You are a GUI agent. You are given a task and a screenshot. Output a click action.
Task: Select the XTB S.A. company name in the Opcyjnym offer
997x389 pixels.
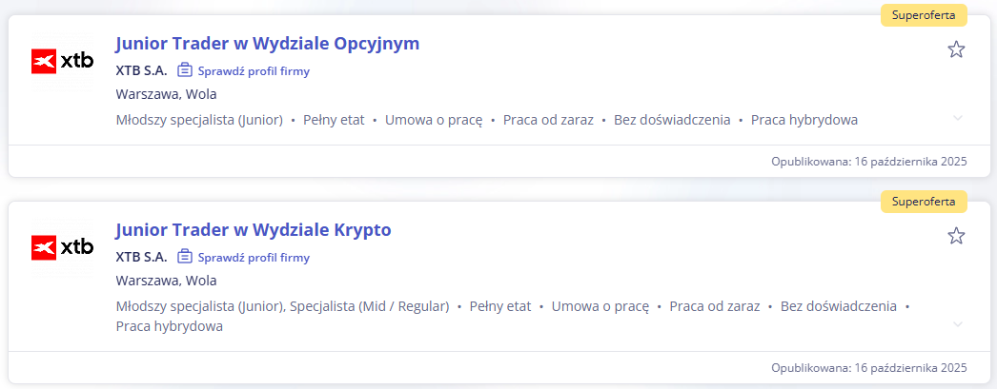(141, 70)
